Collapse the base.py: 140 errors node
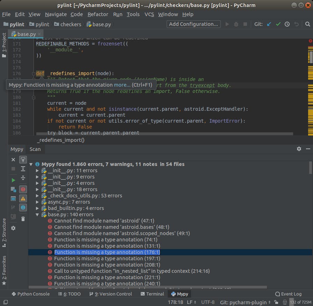The height and width of the screenshot is (306, 313). coord(37,214)
